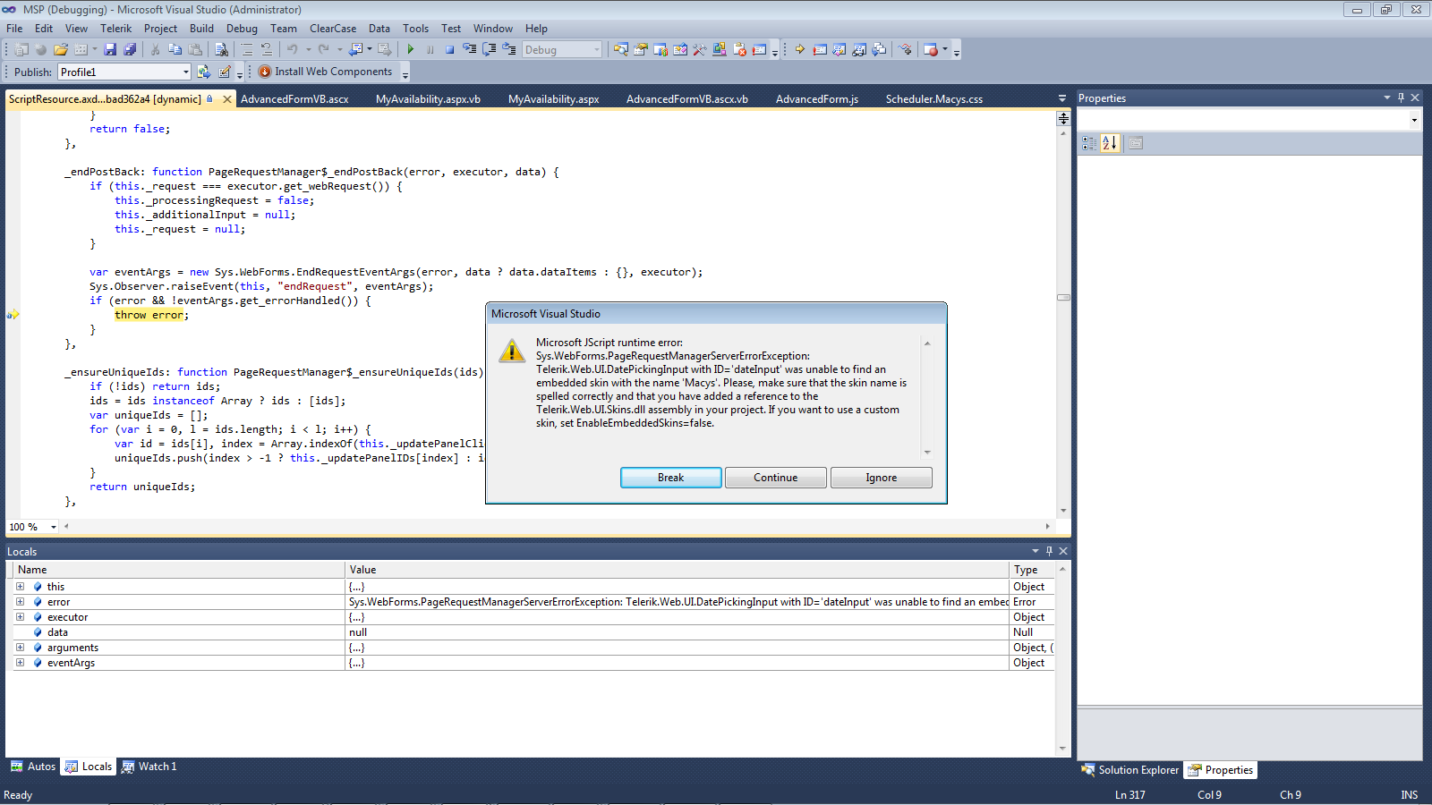The image size is (1432, 805).
Task: Click the Name column header in Locals
Action: coord(180,570)
